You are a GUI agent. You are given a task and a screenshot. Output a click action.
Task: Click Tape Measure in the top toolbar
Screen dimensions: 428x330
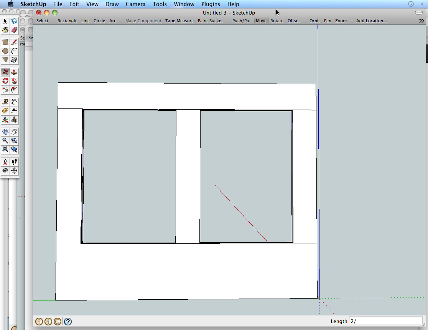[179, 21]
